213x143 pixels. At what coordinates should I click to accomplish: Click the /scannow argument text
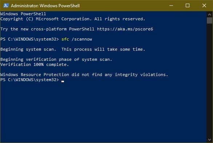[x=82, y=39]
